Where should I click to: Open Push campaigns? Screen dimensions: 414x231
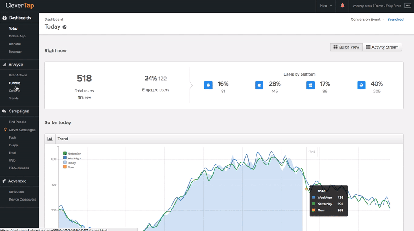[x=13, y=138]
